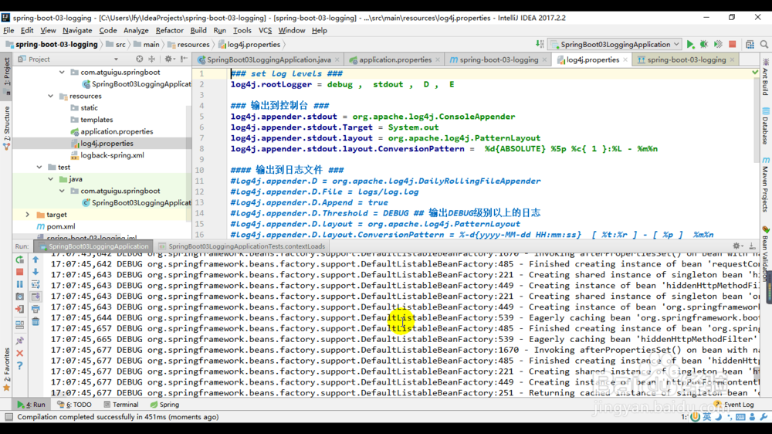Open Run panel settings gear
This screenshot has width=772, height=434.
[x=737, y=246]
